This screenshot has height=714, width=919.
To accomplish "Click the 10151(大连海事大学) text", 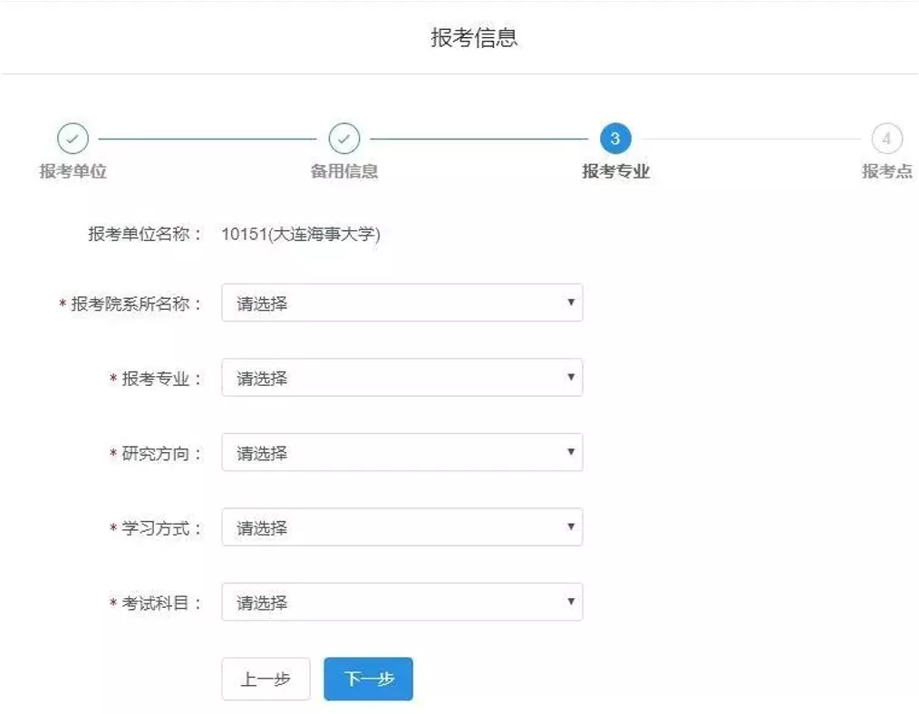I will click(301, 235).
